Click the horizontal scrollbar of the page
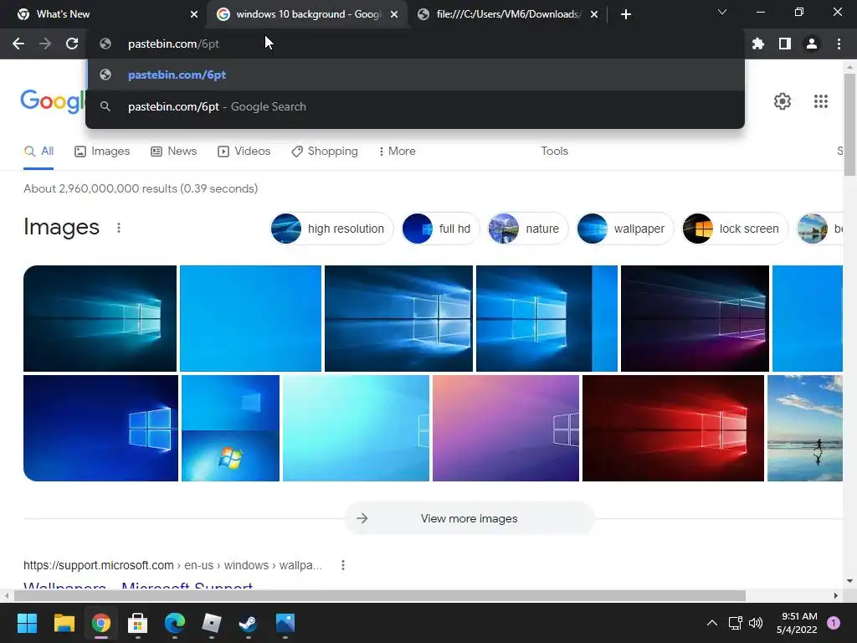Screen dimensions: 857x643 point(380,595)
